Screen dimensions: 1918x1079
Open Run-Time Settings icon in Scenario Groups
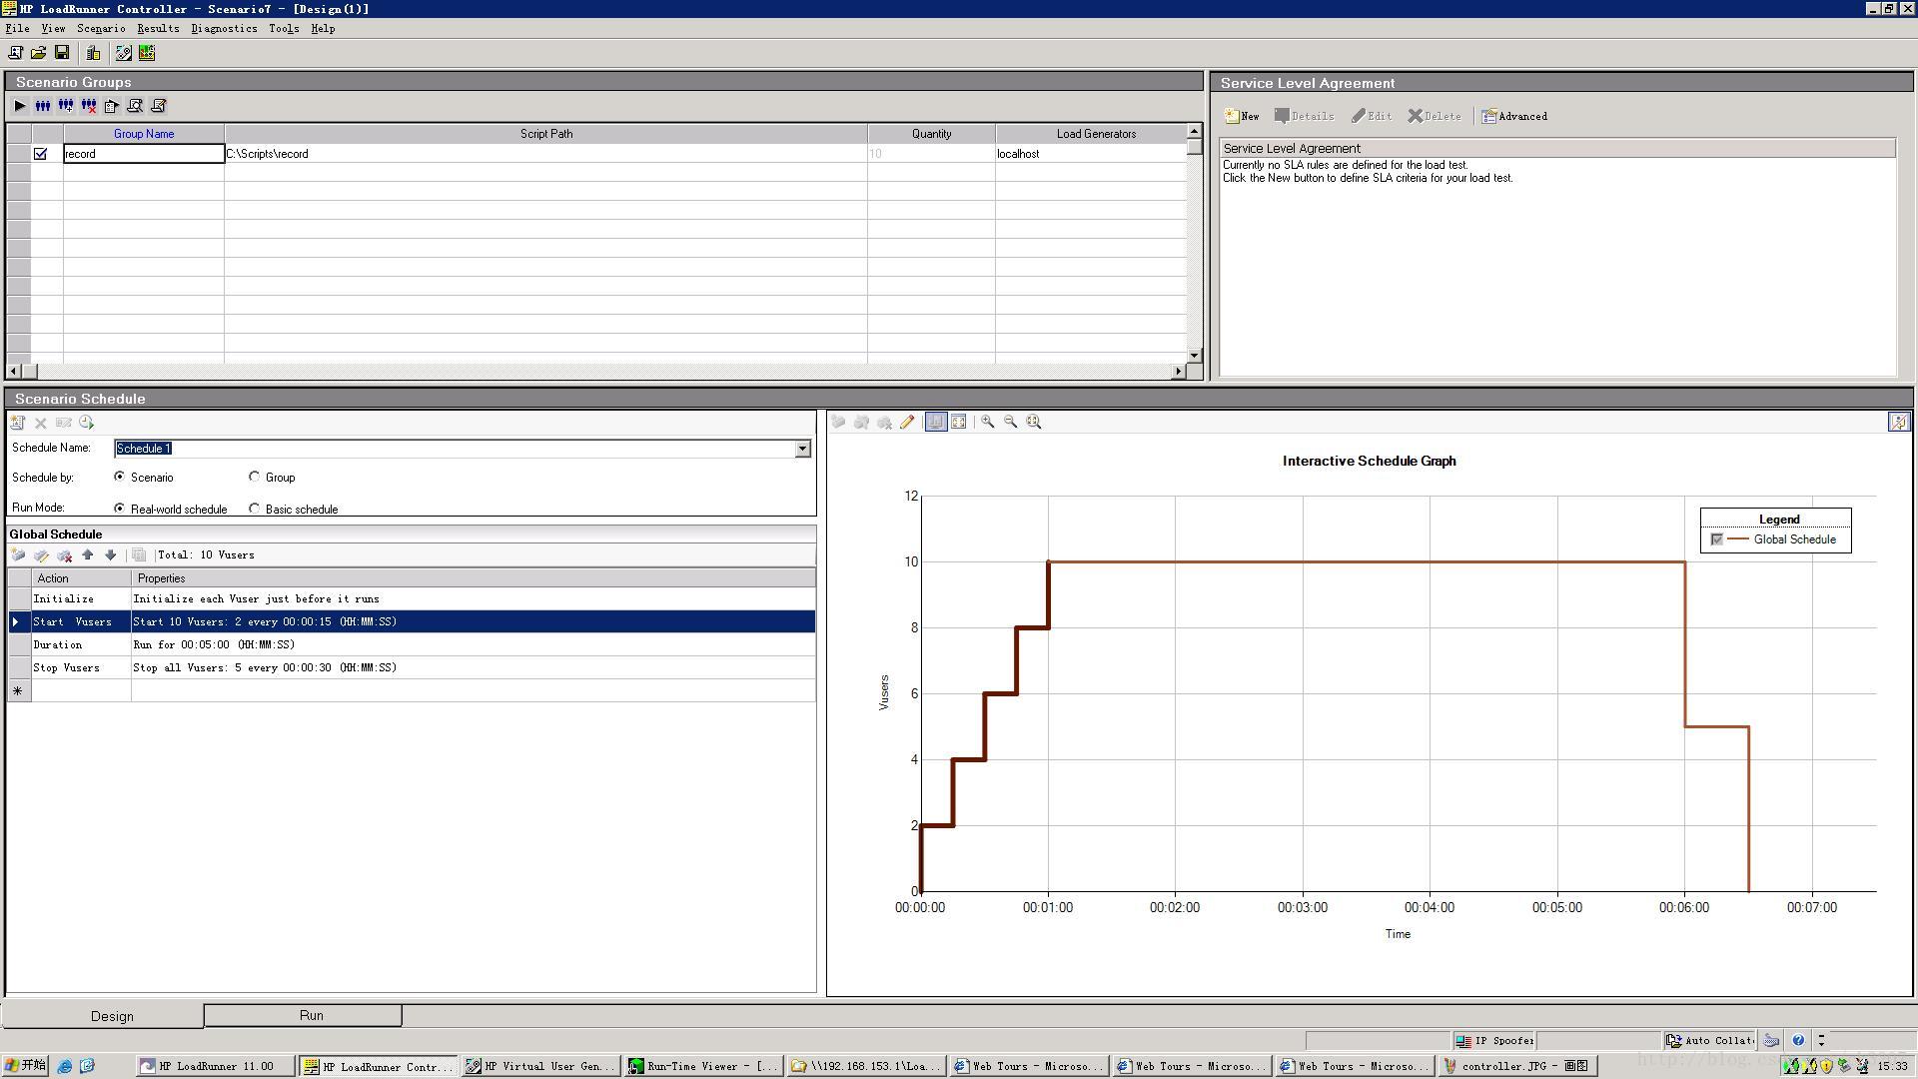point(112,106)
